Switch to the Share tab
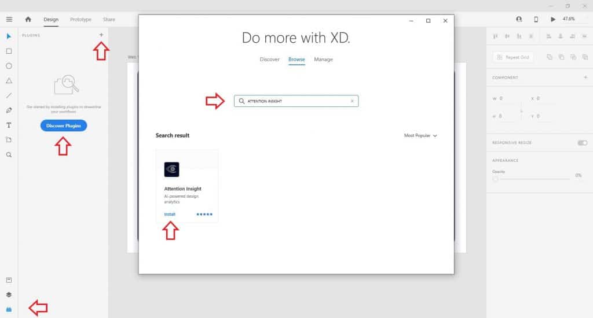The image size is (593, 318). (109, 20)
